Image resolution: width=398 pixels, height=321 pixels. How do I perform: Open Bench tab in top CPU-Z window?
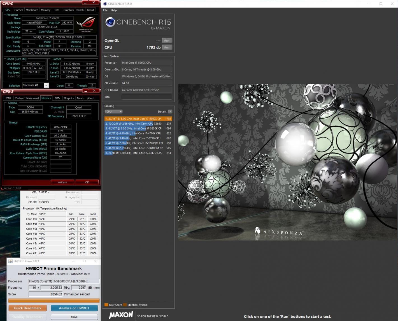click(x=80, y=10)
